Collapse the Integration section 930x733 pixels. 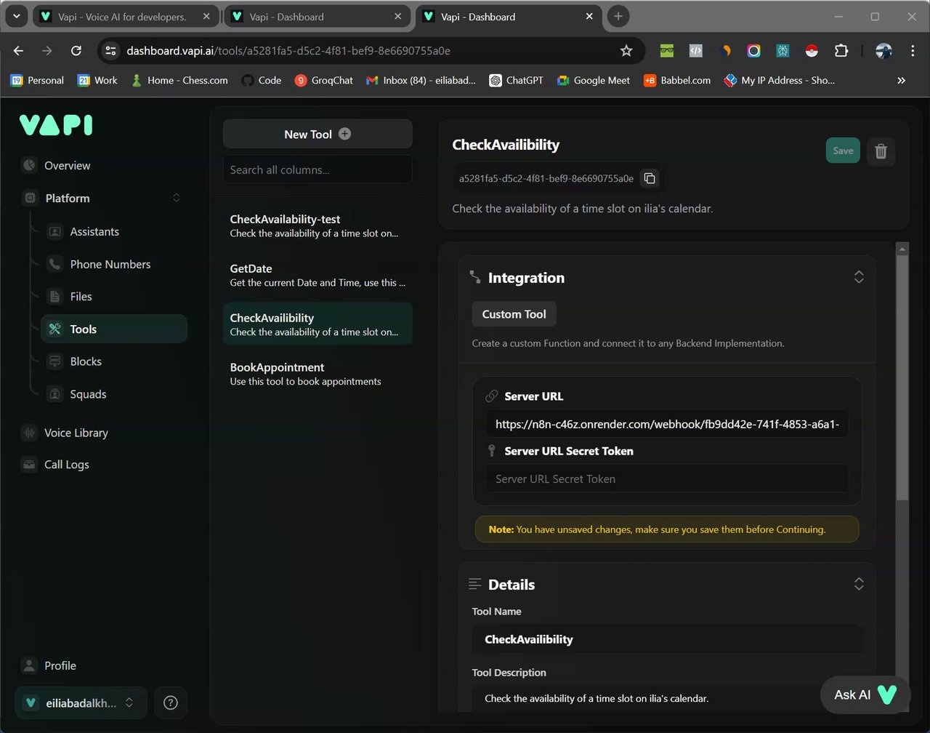click(x=859, y=277)
